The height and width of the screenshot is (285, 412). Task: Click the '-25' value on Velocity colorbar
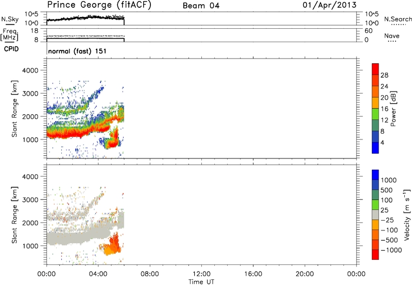pyautogui.click(x=387, y=220)
